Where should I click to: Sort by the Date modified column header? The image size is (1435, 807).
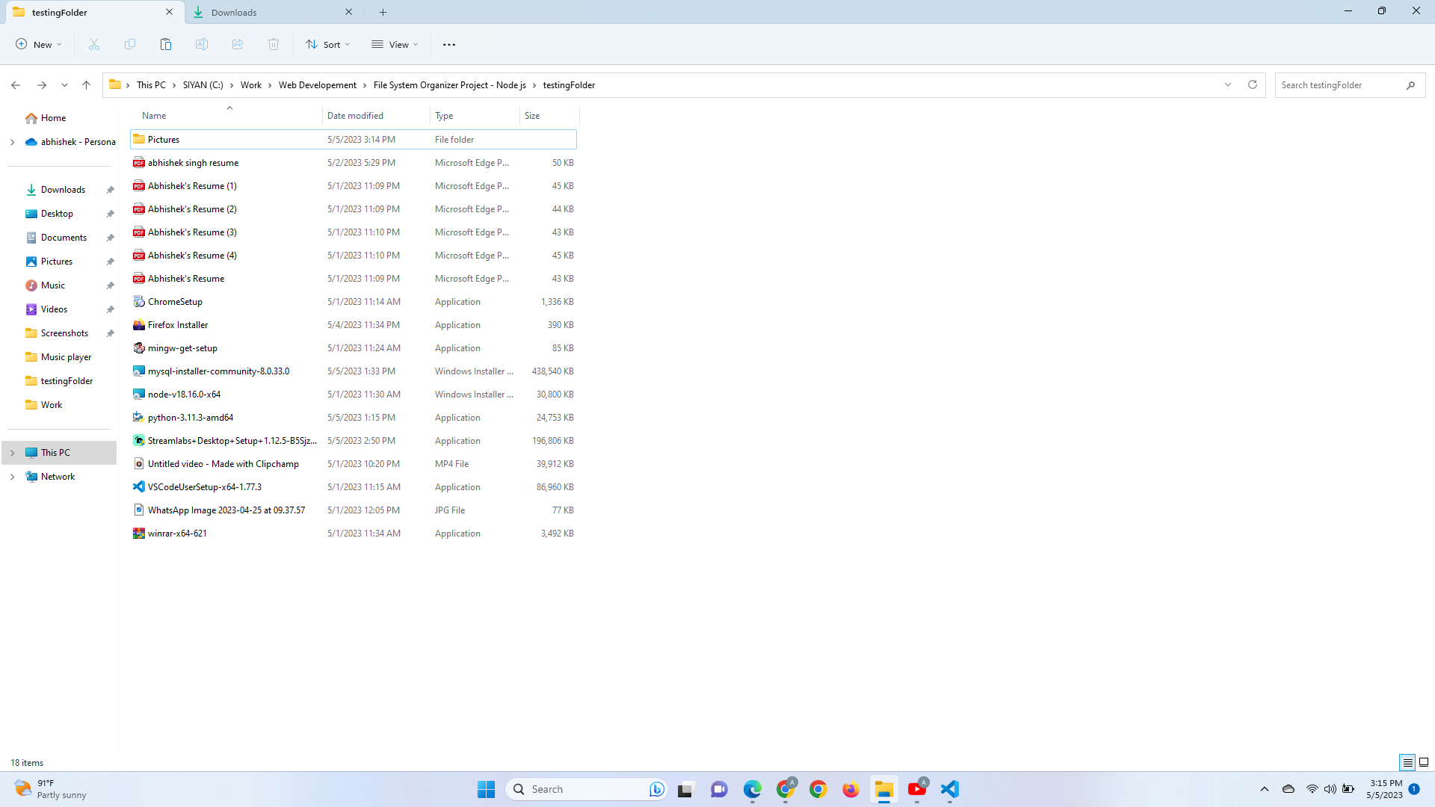[355, 116]
